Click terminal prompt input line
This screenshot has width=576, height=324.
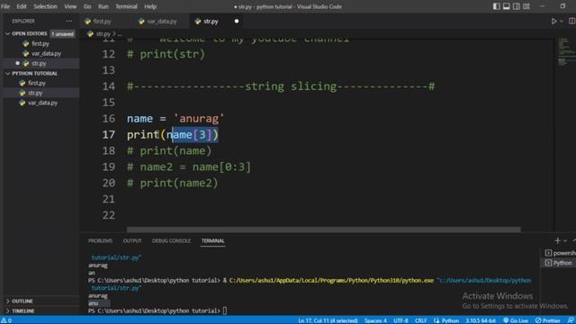(157, 310)
